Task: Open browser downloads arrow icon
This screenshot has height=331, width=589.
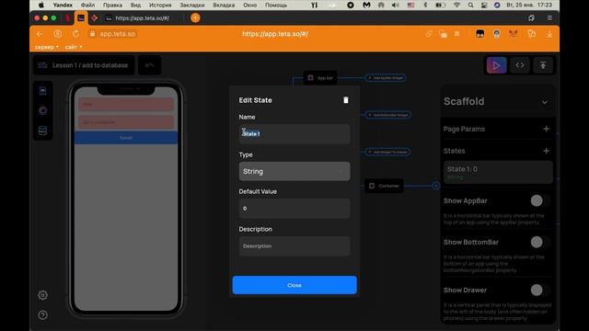Action: pos(549,34)
